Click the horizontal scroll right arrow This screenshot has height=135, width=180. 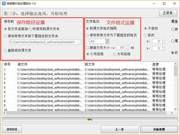tap(172, 113)
